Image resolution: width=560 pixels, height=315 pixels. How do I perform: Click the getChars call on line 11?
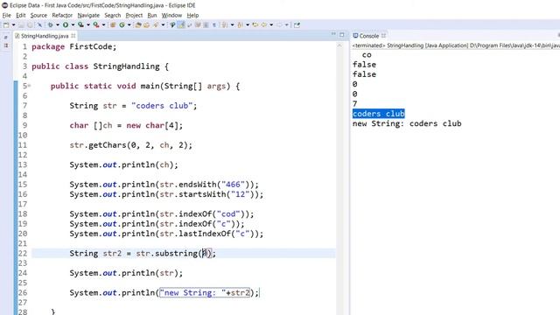click(x=130, y=145)
